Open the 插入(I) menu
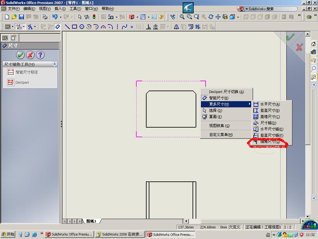The height and width of the screenshot is (239, 318). pyautogui.click(x=60, y=9)
